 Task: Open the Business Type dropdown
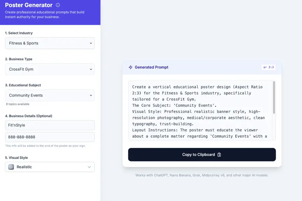50,69
